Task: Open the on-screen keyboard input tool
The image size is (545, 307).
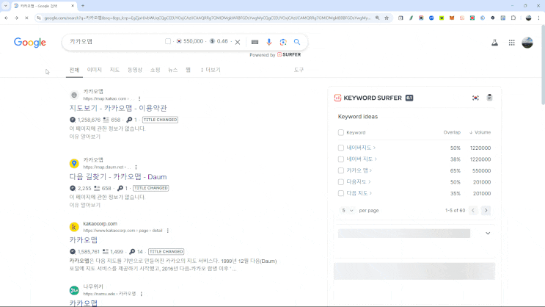Action: pyautogui.click(x=255, y=42)
